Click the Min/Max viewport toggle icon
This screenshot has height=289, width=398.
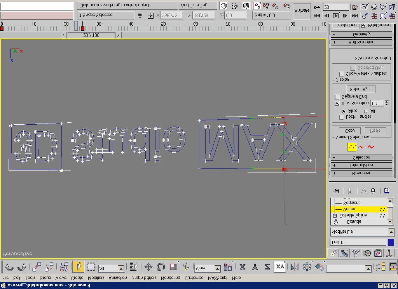pyautogui.click(x=392, y=7)
